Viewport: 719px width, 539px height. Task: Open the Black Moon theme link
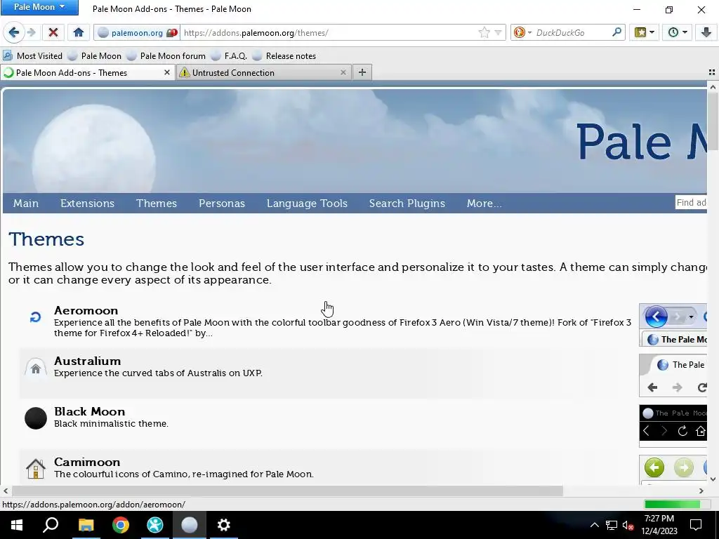click(x=89, y=411)
